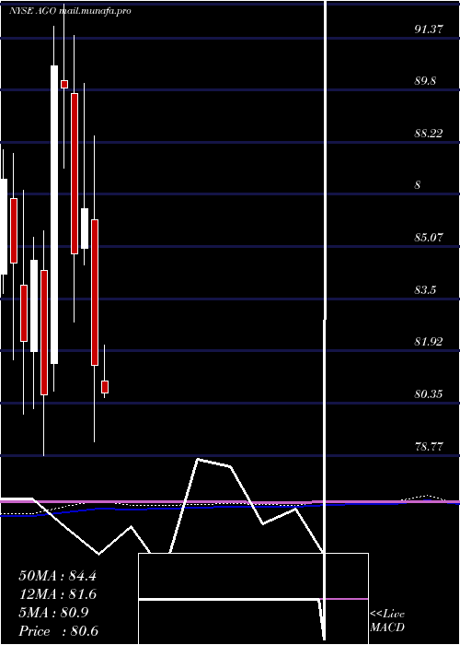Click the 91.37 price axis label

tap(429, 29)
